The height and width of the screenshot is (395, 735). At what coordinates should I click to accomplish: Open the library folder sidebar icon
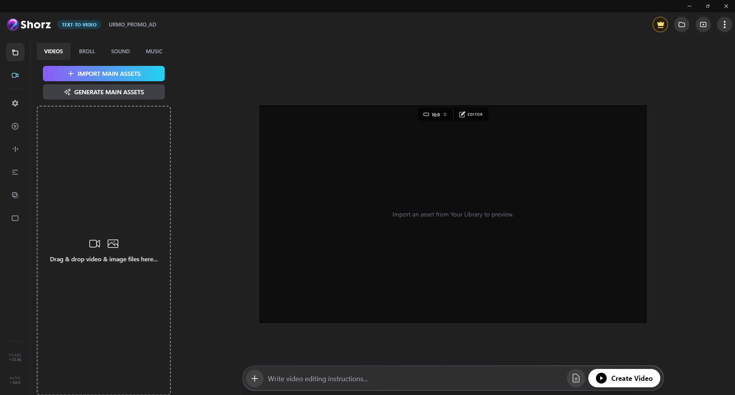(15, 52)
